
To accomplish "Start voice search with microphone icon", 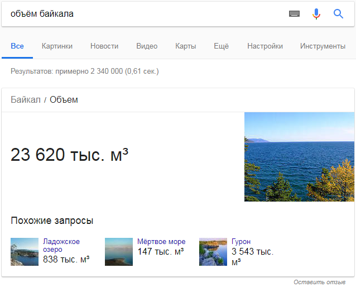I will pyautogui.click(x=316, y=14).
